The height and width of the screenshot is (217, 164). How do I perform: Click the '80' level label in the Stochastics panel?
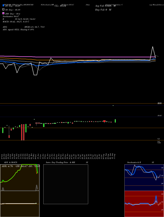click(x=162, y=168)
